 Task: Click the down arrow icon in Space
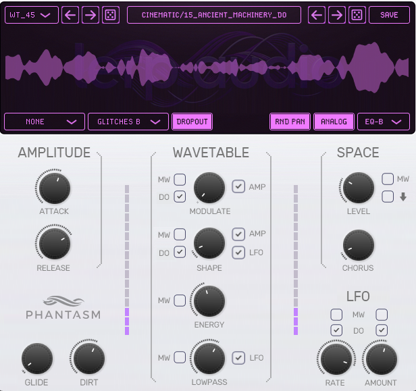click(x=402, y=197)
